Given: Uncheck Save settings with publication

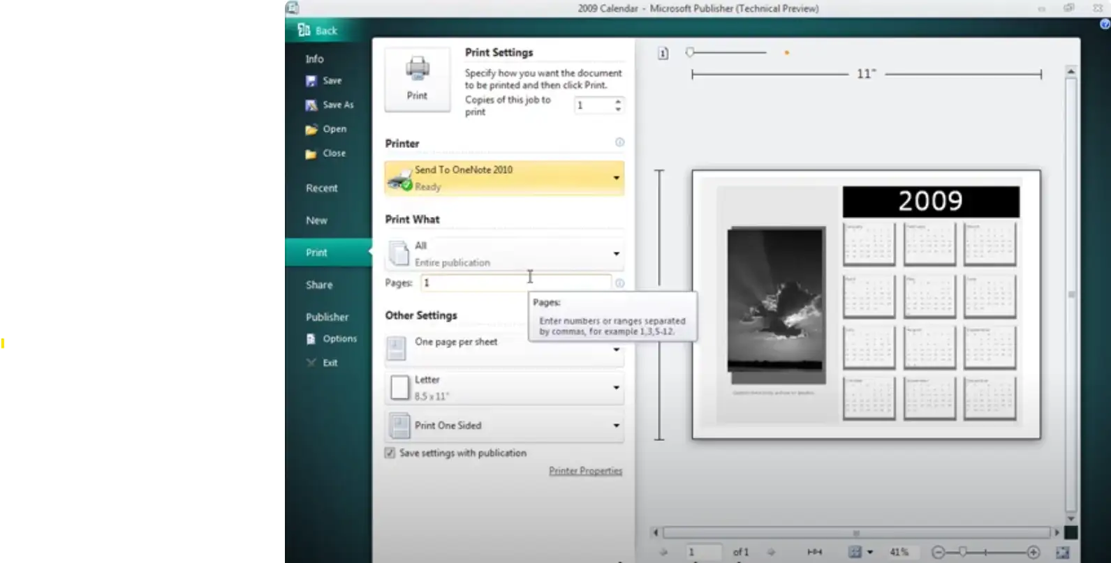Looking at the screenshot, I should coord(390,453).
